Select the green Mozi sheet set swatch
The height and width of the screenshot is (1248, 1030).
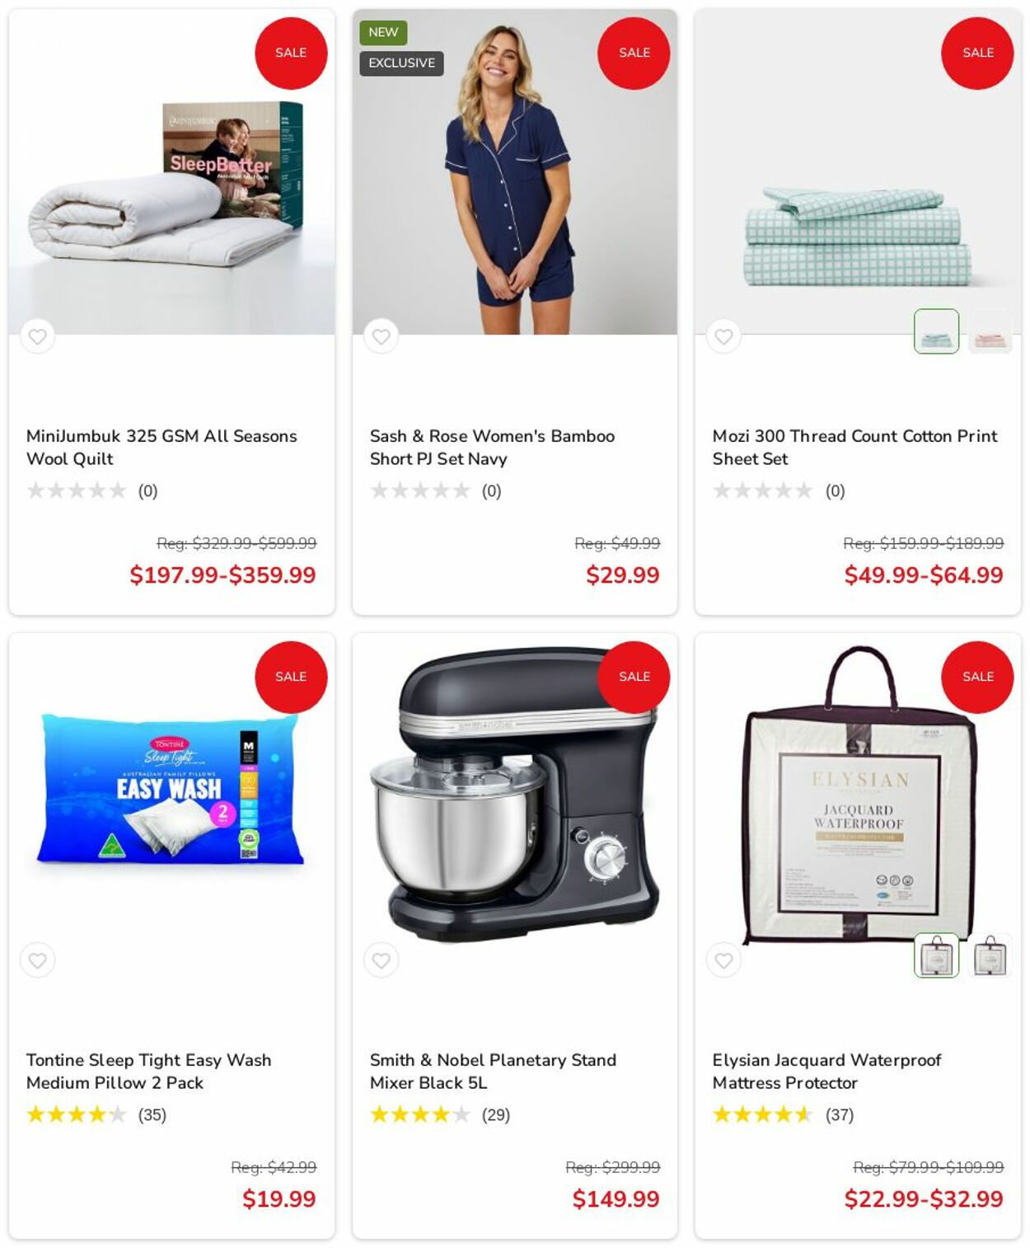tap(937, 331)
